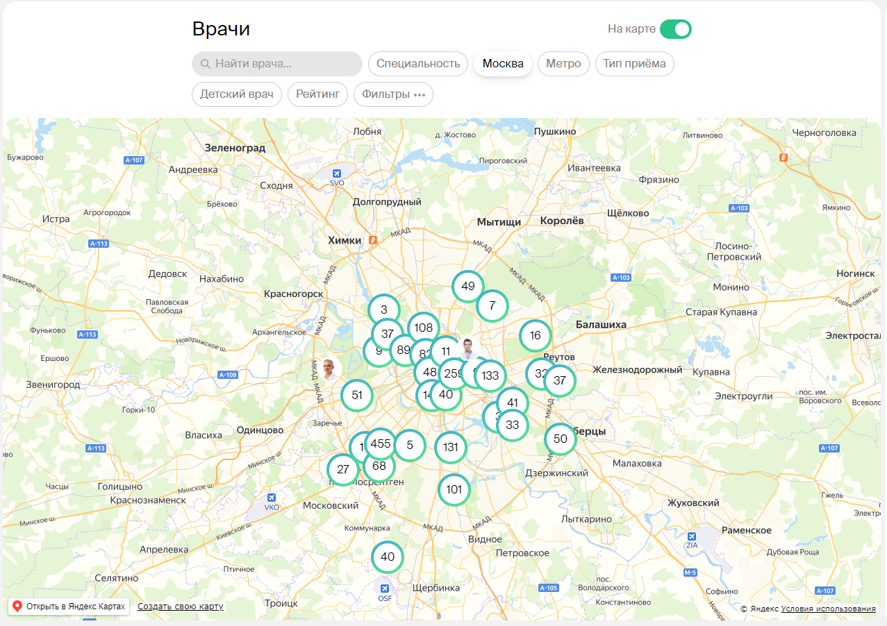Image resolution: width=887 pixels, height=626 pixels.
Task: Open map in Яндекс.Картах button
Action: point(69,607)
